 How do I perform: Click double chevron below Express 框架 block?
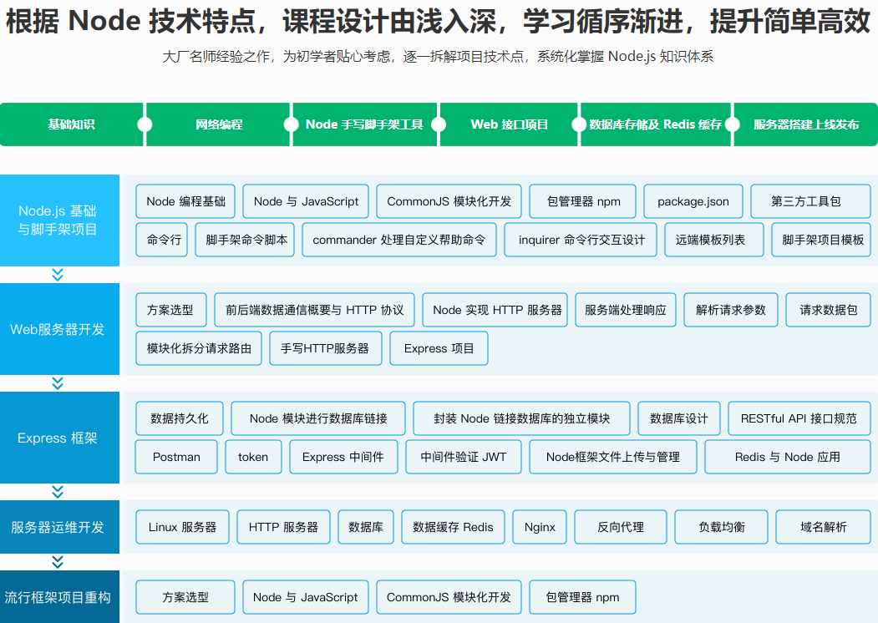pyautogui.click(x=58, y=491)
